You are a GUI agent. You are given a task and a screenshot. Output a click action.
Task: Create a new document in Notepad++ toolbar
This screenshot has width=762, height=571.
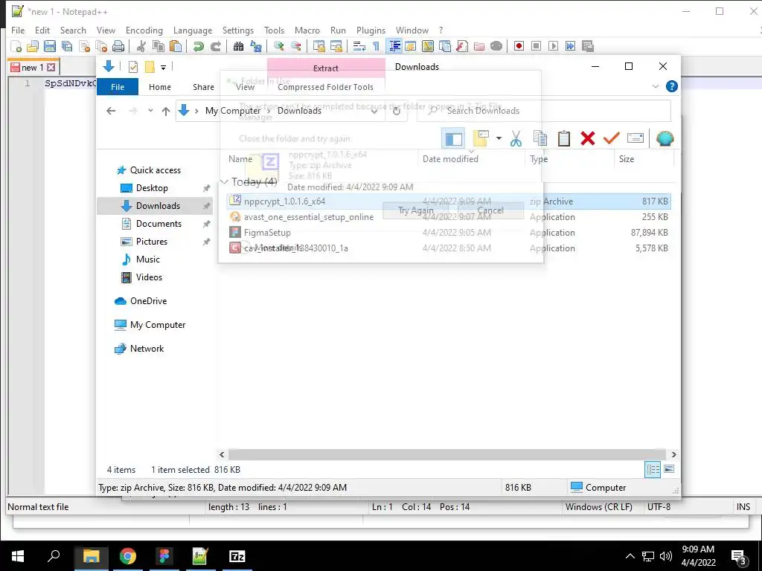pyautogui.click(x=16, y=46)
